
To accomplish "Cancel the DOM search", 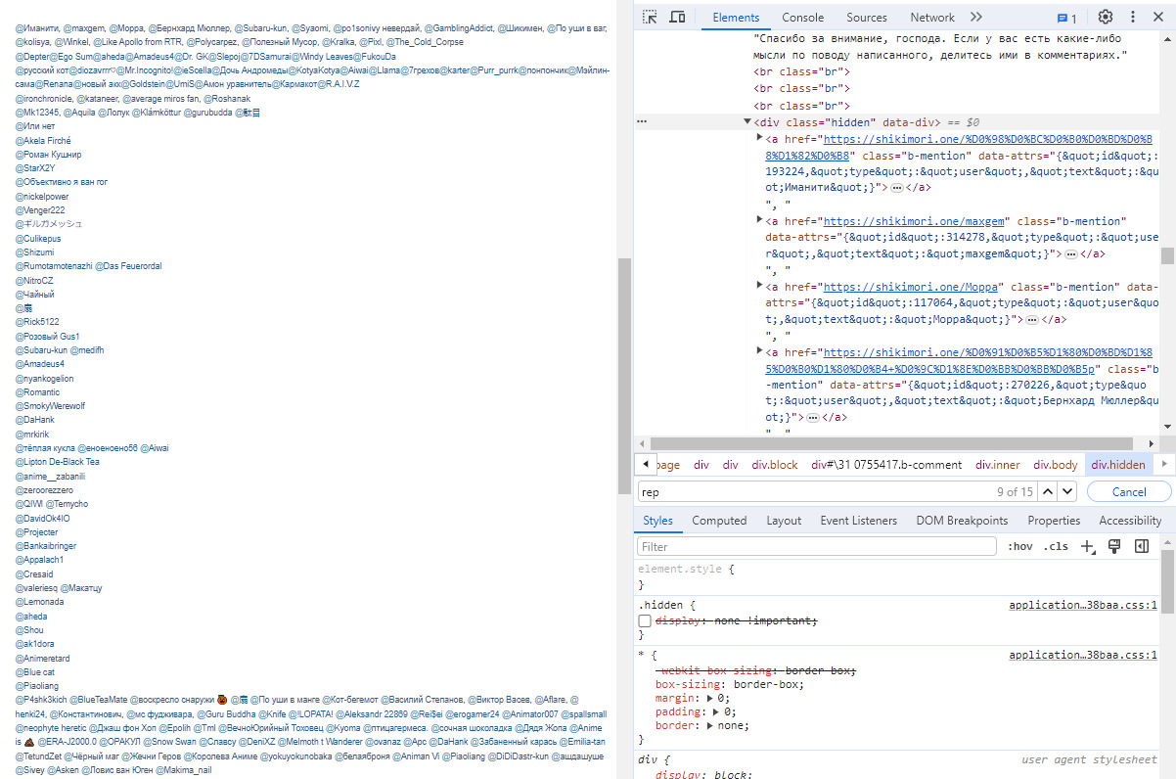I will 1128,491.
